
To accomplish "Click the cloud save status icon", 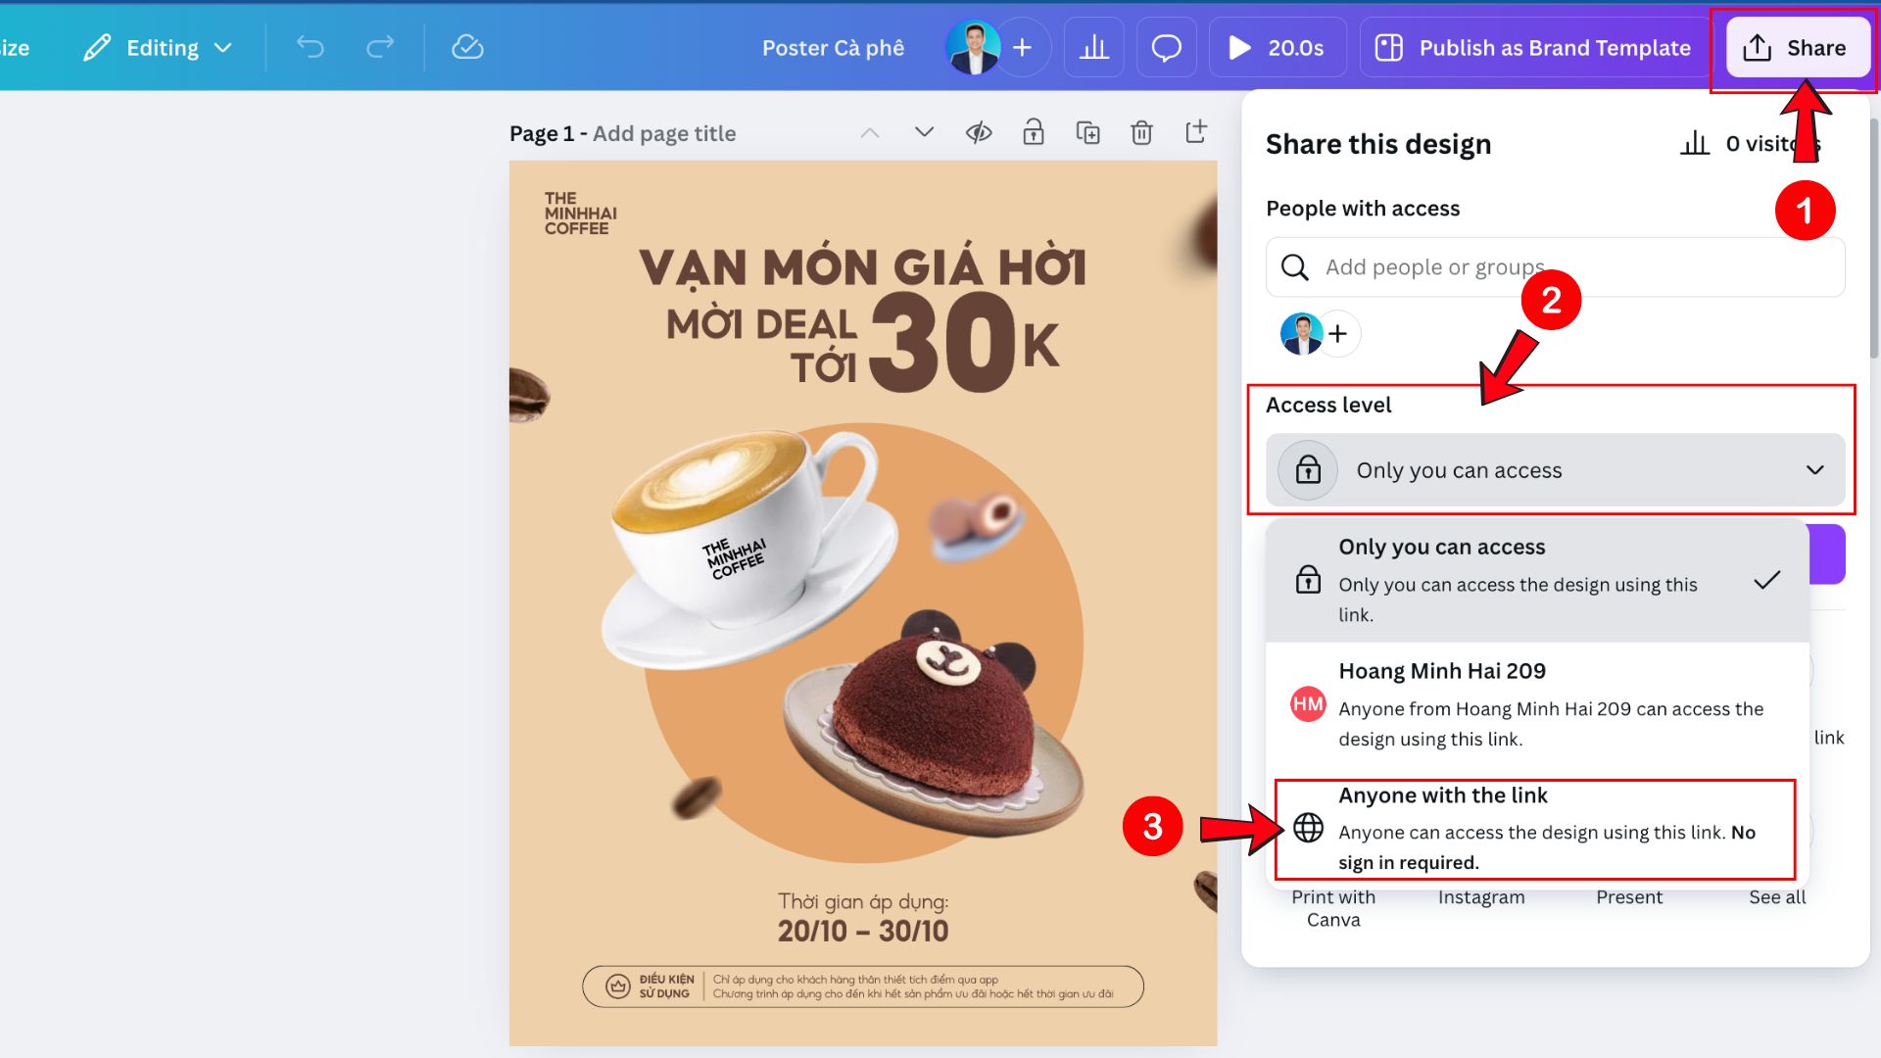I will coord(467,47).
